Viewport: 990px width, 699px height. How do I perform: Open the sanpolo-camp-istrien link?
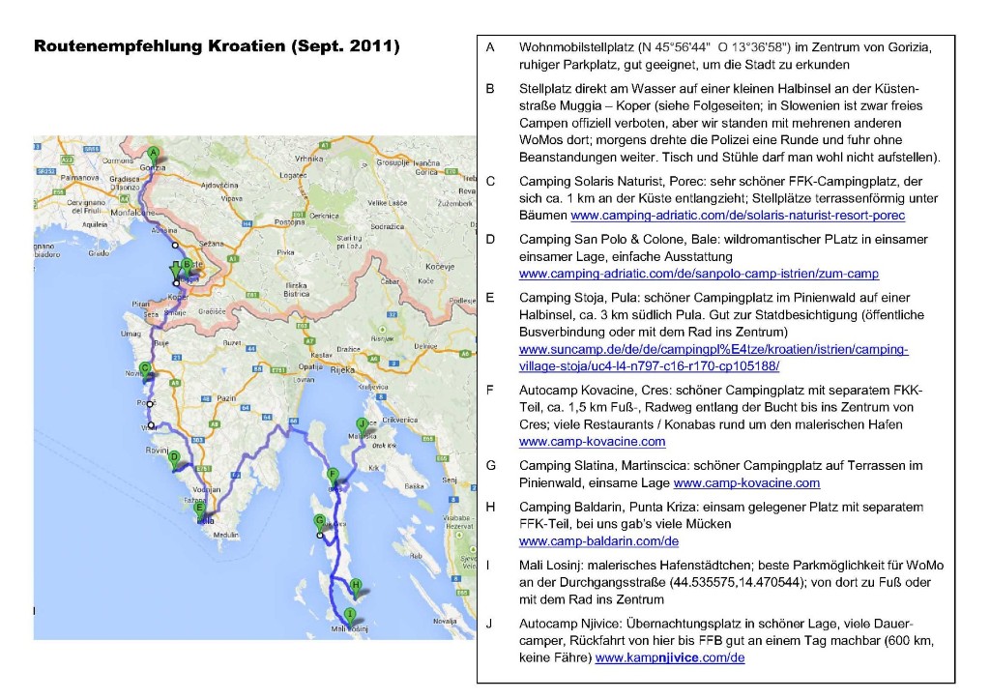coord(699,274)
